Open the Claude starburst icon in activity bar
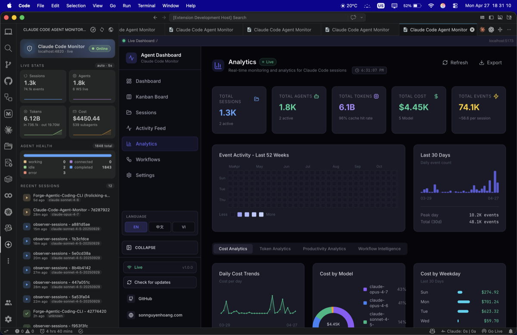 [8, 130]
